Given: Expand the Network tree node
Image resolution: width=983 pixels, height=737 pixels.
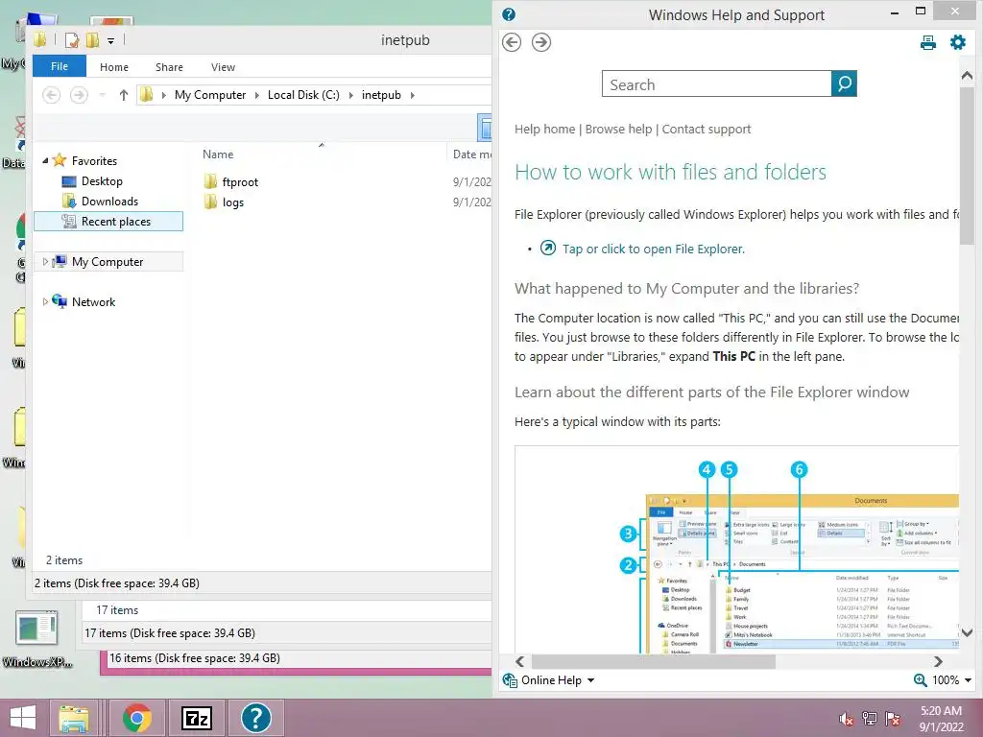Looking at the screenshot, I should tap(45, 301).
